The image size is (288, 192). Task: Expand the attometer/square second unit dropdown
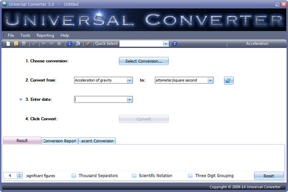point(210,80)
